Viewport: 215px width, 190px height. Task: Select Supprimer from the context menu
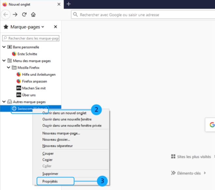pyautogui.click(x=50, y=174)
